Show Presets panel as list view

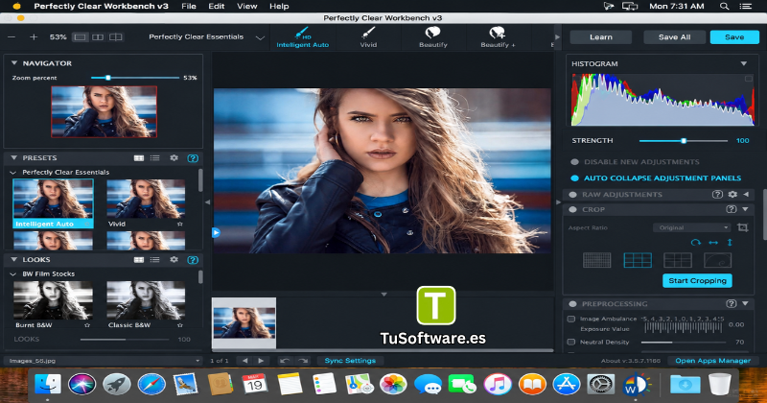tap(155, 158)
